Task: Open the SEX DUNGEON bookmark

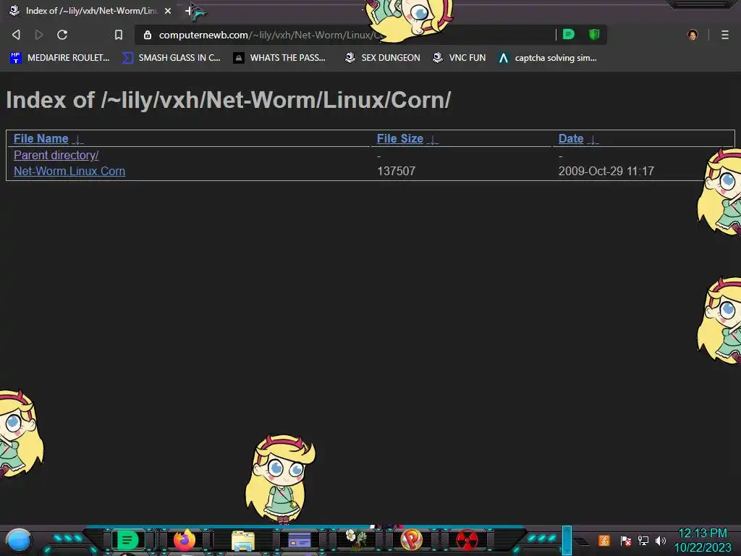Action: click(382, 58)
